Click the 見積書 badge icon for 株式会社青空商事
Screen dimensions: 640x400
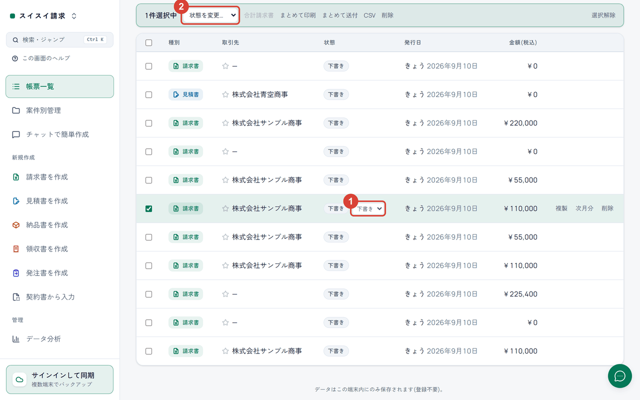pos(176,94)
